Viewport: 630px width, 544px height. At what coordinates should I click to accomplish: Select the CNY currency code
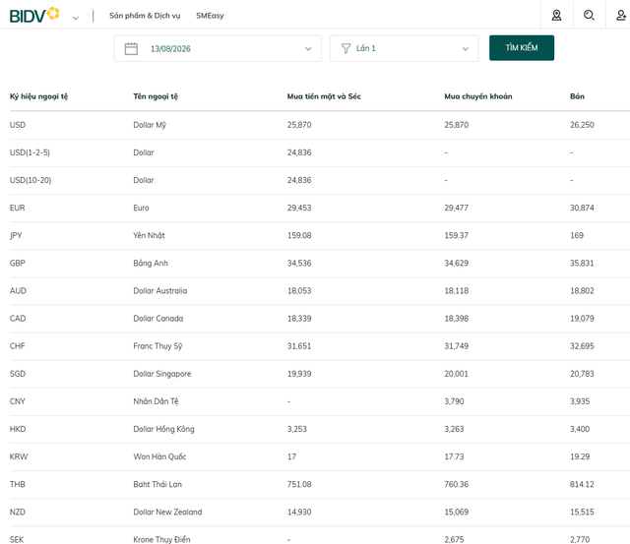(x=18, y=401)
